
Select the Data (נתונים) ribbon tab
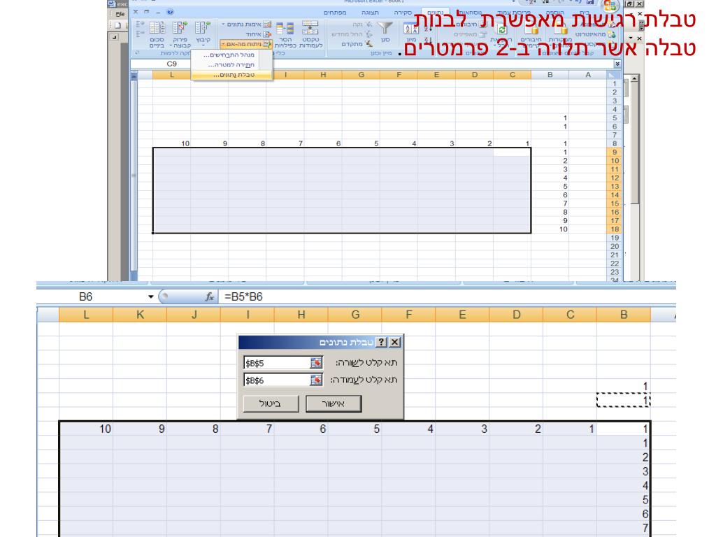click(x=435, y=13)
